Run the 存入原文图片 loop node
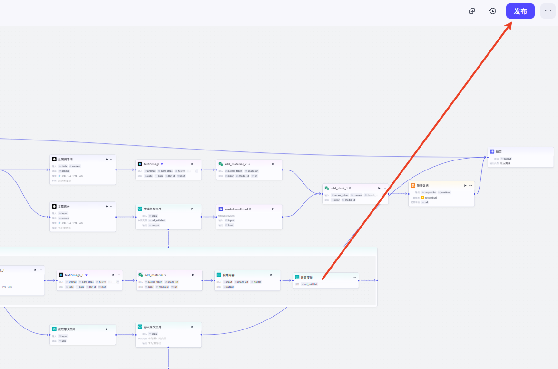Screen dimensions: 558x369 coord(192,327)
